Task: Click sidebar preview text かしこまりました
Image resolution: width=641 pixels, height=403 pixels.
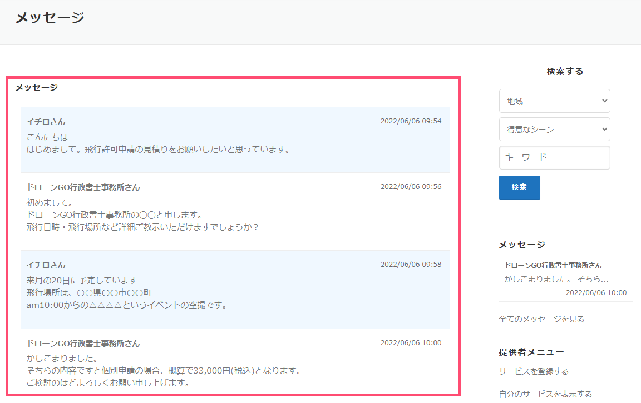Action: pos(556,279)
